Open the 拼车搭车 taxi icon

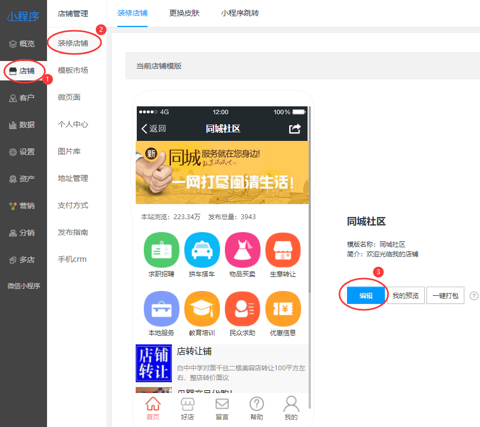pyautogui.click(x=202, y=250)
